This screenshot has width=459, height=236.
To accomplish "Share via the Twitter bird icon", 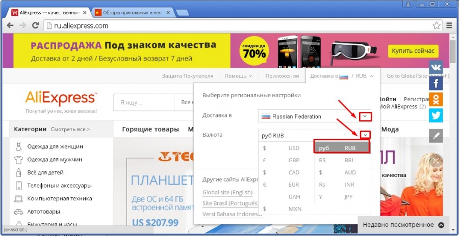I will click(x=436, y=115).
